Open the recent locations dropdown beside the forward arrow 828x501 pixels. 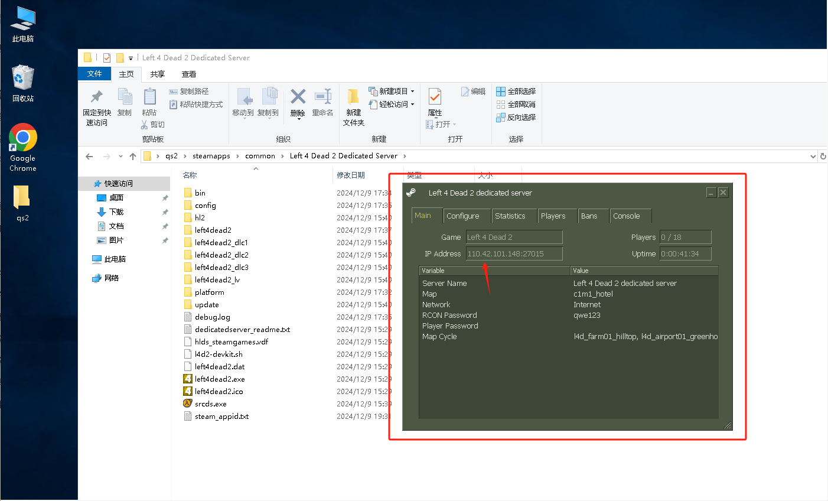[x=120, y=157]
